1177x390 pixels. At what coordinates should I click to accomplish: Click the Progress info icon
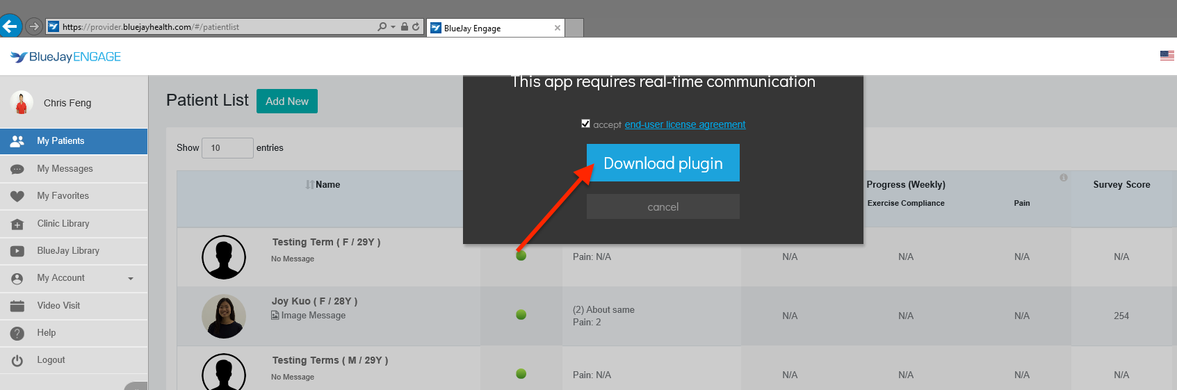click(1064, 178)
